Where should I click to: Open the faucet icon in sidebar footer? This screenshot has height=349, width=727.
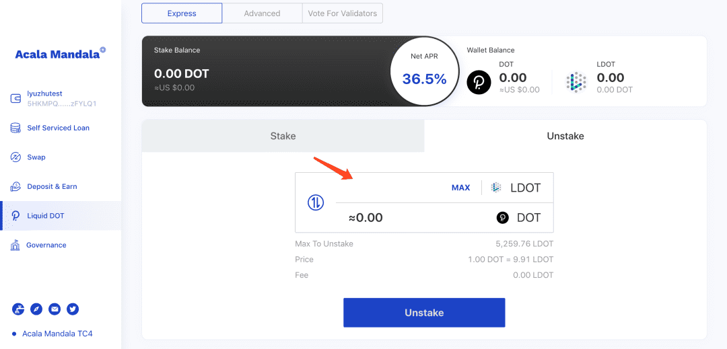pos(18,309)
